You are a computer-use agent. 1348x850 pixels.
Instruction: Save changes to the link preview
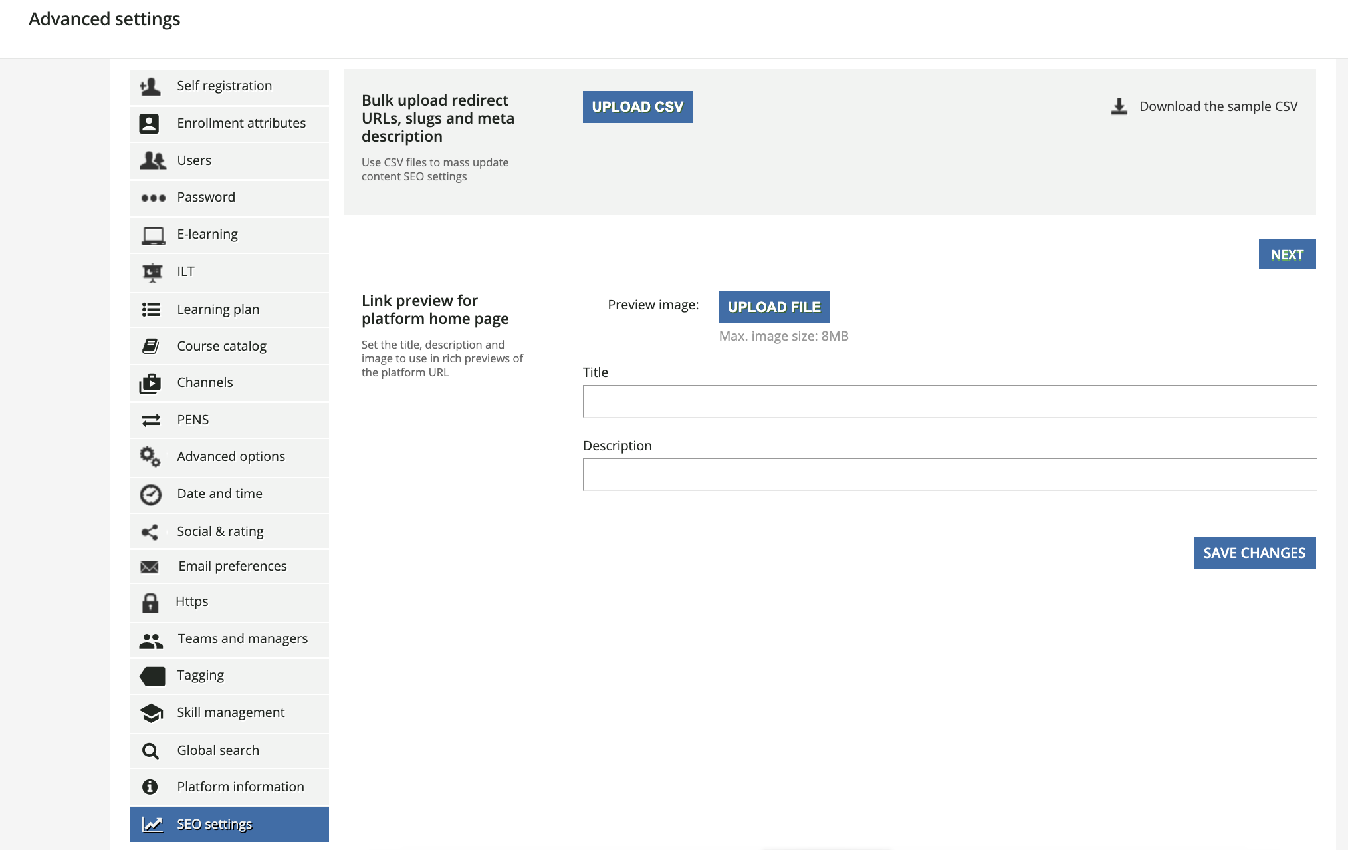[x=1254, y=553]
